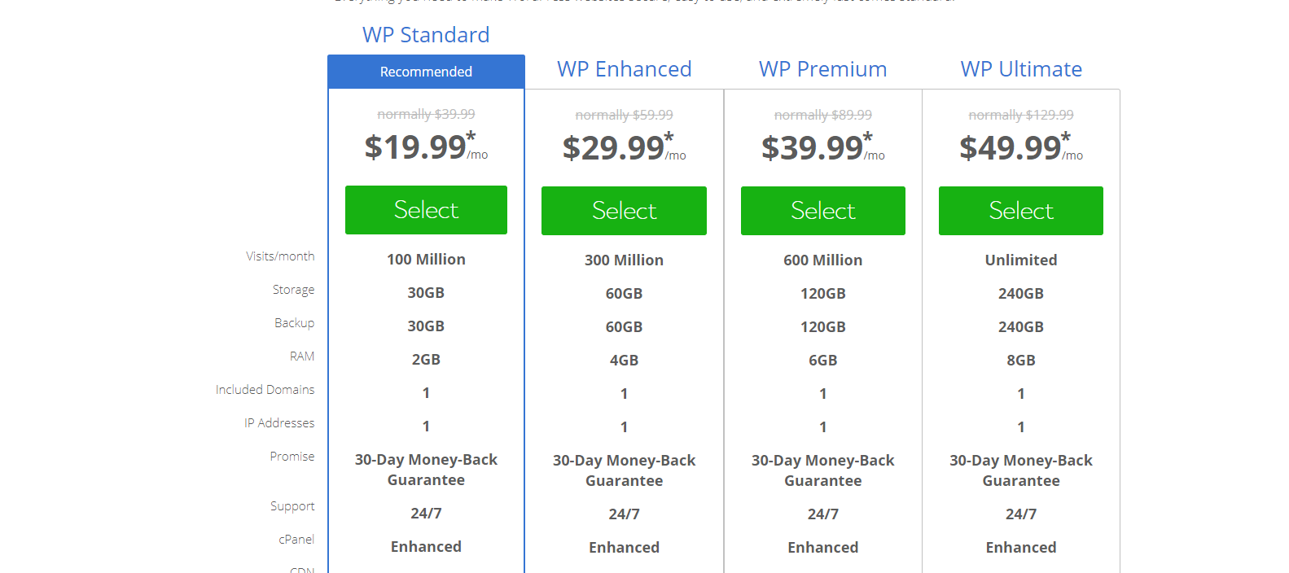Click the Included Domains row label
The height and width of the screenshot is (573, 1289).
(x=265, y=390)
